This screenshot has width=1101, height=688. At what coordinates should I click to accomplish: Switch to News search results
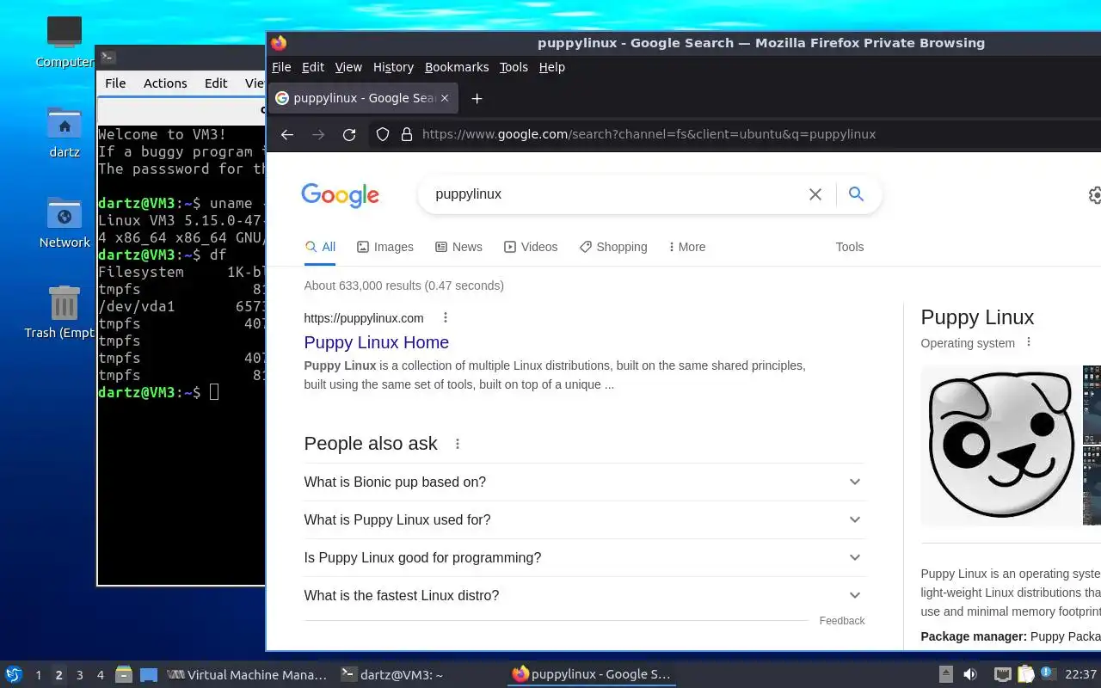pyautogui.click(x=458, y=247)
